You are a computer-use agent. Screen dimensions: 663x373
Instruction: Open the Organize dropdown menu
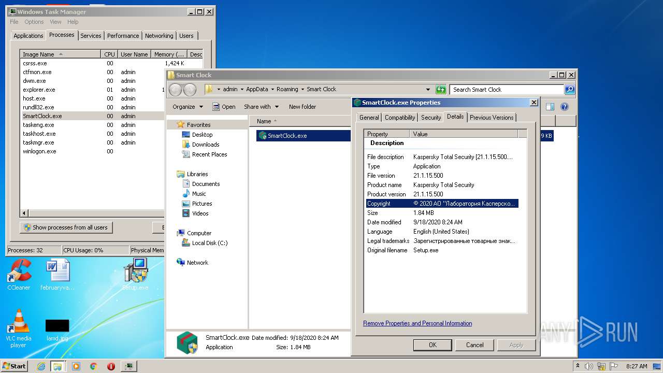(x=188, y=107)
